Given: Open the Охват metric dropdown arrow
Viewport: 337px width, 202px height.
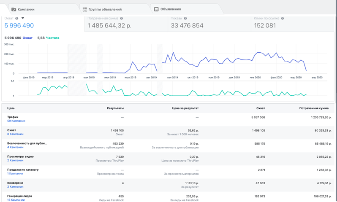Looking at the screenshot, I should (23, 19).
